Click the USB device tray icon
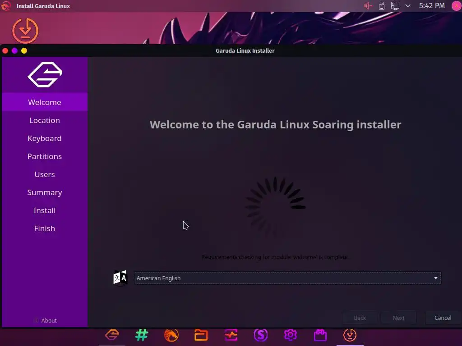 [382, 6]
